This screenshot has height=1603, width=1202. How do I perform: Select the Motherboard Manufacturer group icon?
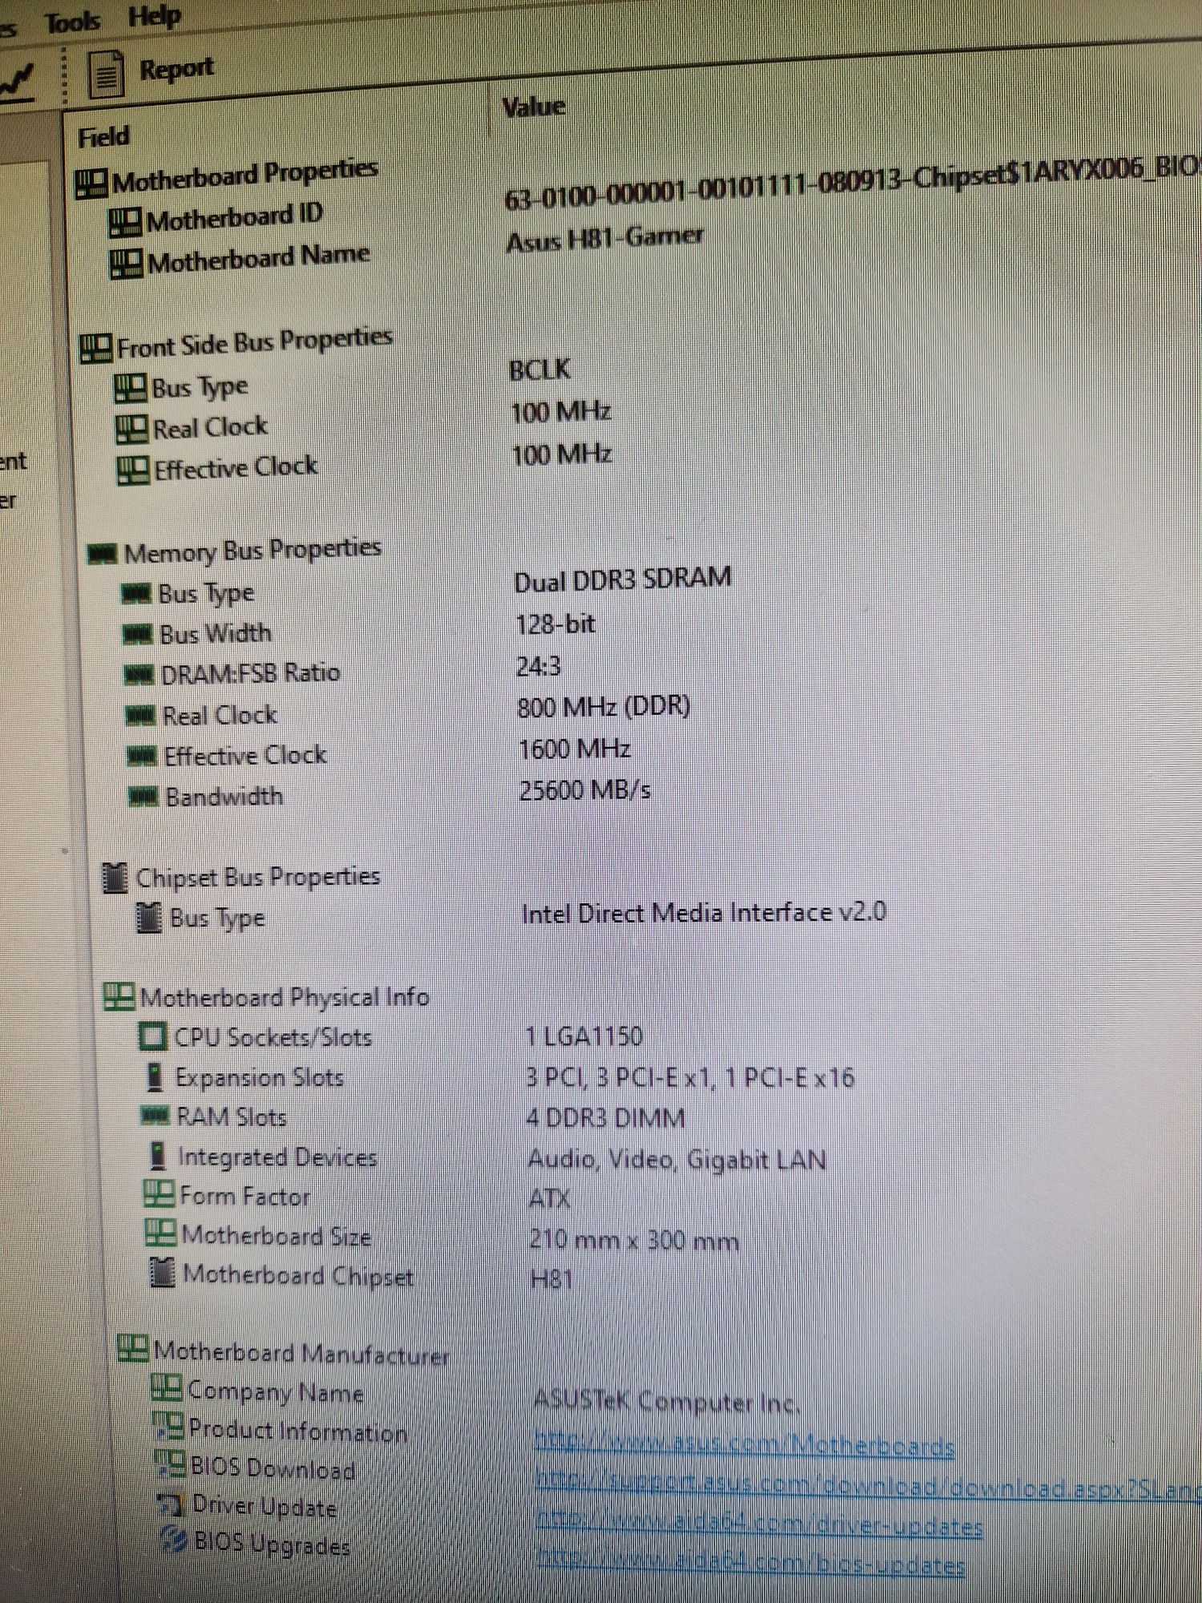[x=132, y=1348]
